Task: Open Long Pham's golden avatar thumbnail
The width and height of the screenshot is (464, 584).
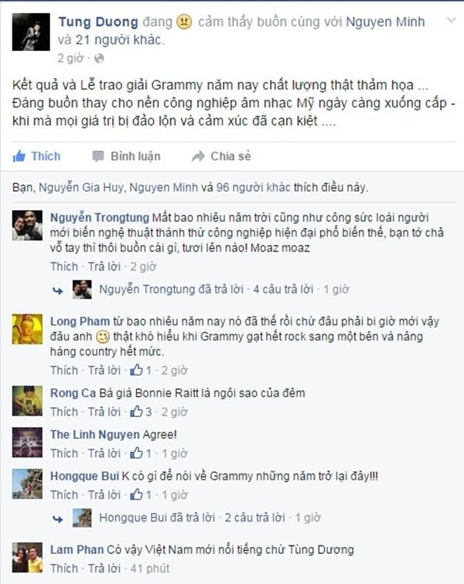Action: (27, 329)
